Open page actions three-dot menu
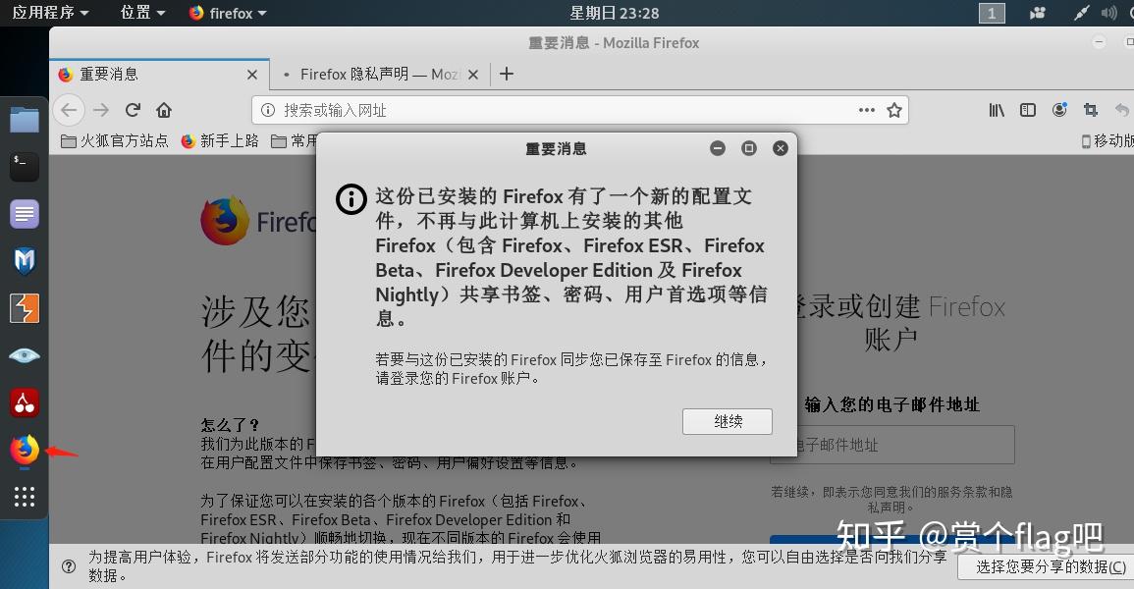Image resolution: width=1134 pixels, height=589 pixels. pos(866,110)
